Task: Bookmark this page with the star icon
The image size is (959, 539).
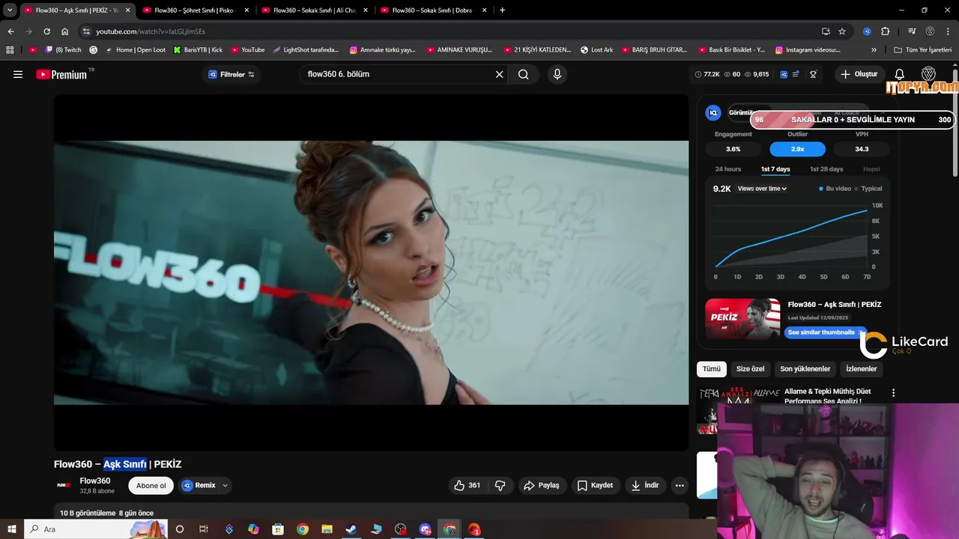Action: click(842, 31)
